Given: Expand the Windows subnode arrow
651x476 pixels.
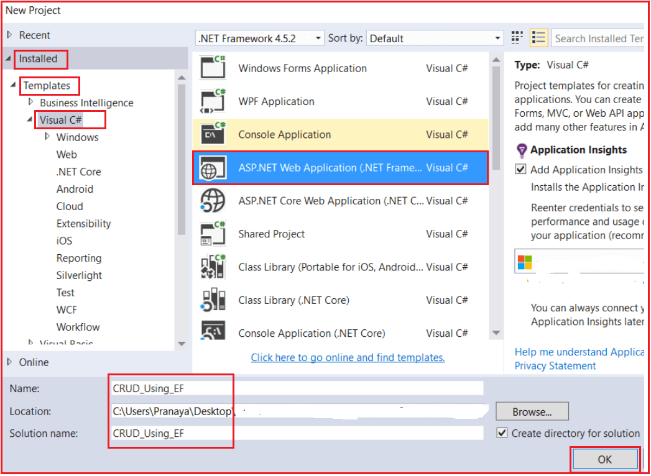Looking at the screenshot, I should pos(47,136).
